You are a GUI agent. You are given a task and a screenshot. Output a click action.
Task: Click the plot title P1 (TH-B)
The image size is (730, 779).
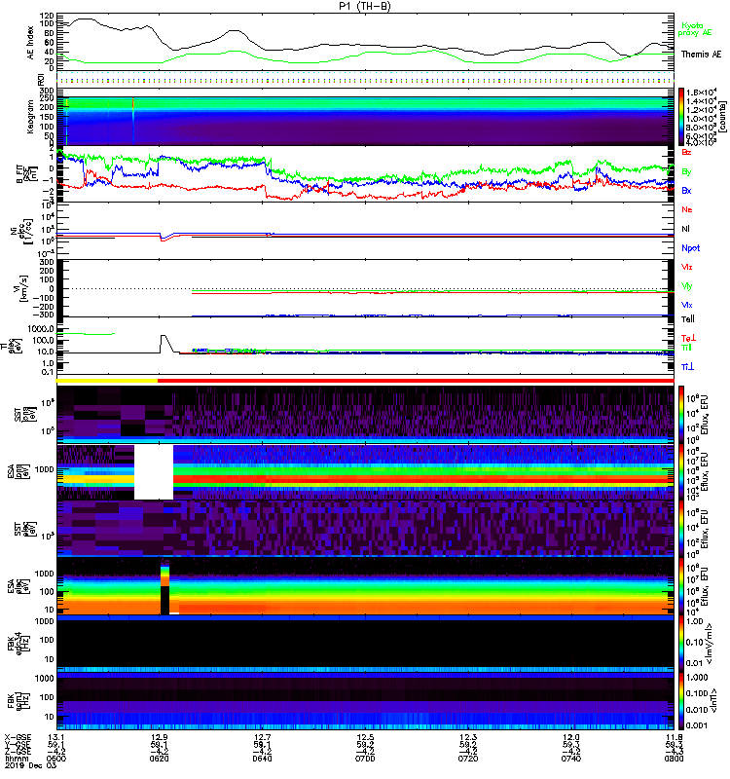365,6
